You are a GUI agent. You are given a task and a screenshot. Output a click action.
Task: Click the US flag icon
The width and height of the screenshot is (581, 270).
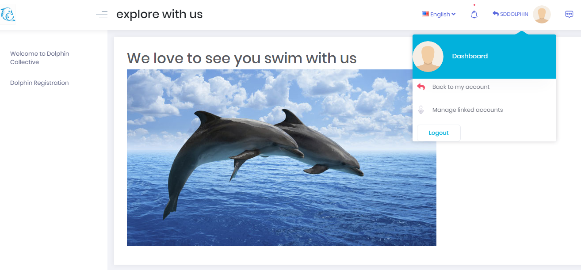click(x=425, y=14)
